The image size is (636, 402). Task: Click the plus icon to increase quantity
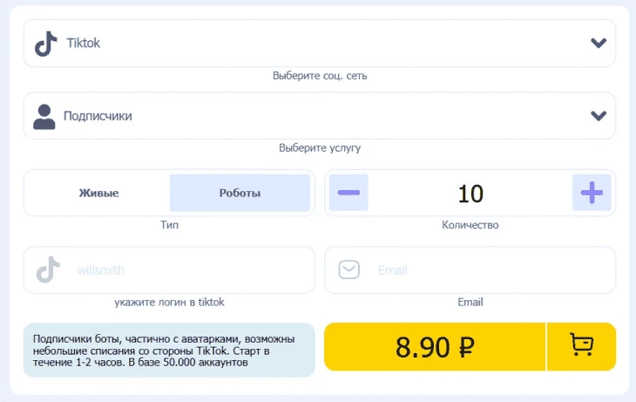coord(592,193)
